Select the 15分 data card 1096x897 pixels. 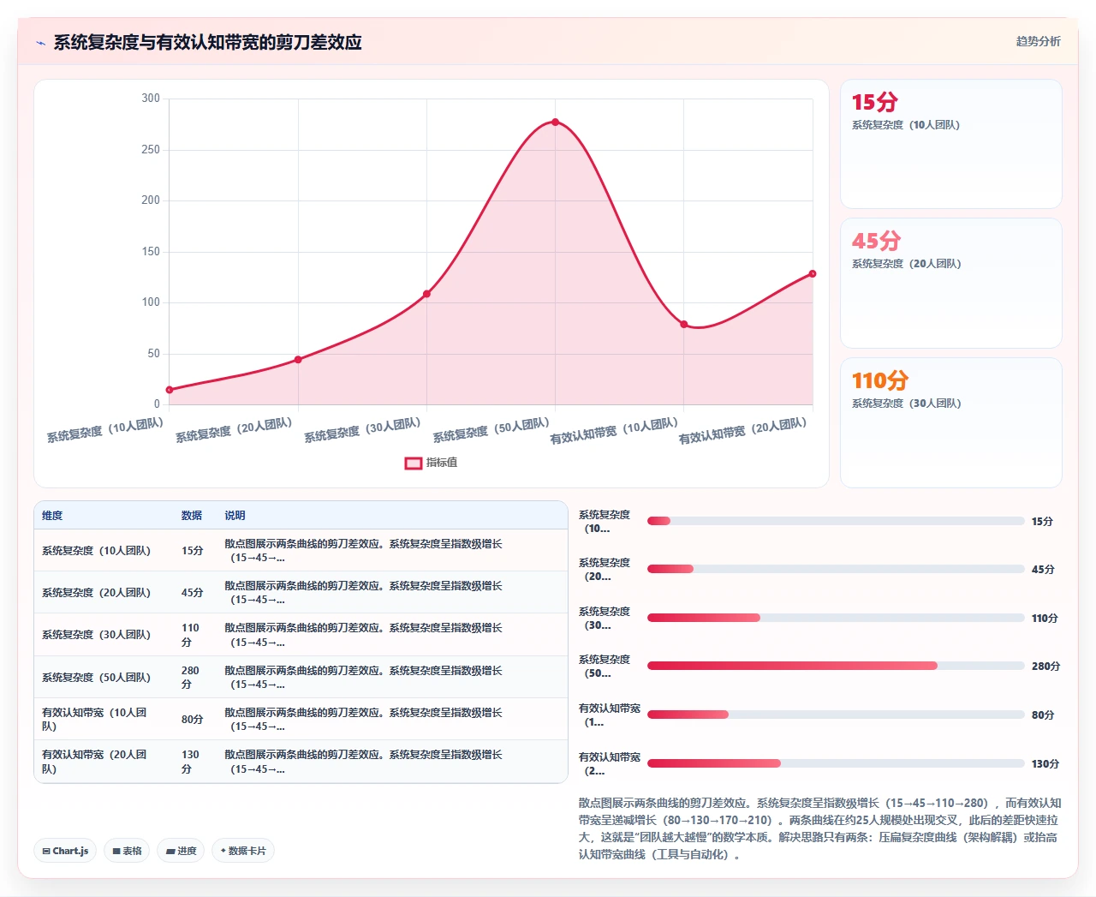tap(950, 144)
